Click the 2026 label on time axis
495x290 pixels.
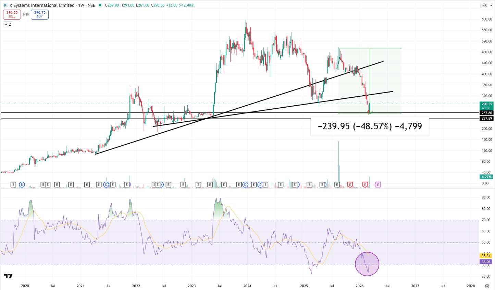pos(360,286)
